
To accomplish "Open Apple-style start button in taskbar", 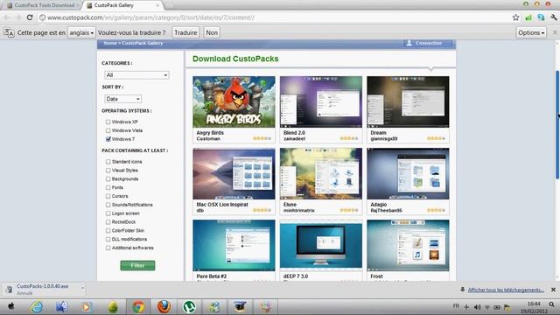I will point(11,306).
